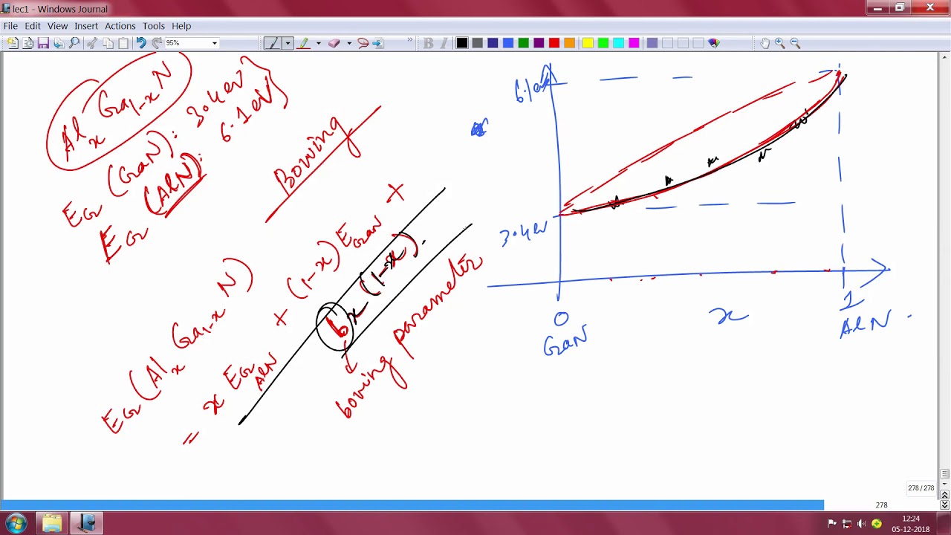Viewport: 951px width, 535px height.
Task: Select the Pen tool
Action: (x=273, y=43)
